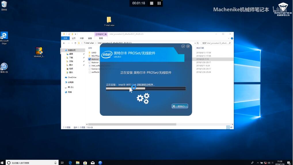Click the taskbar search box

(x=32, y=163)
